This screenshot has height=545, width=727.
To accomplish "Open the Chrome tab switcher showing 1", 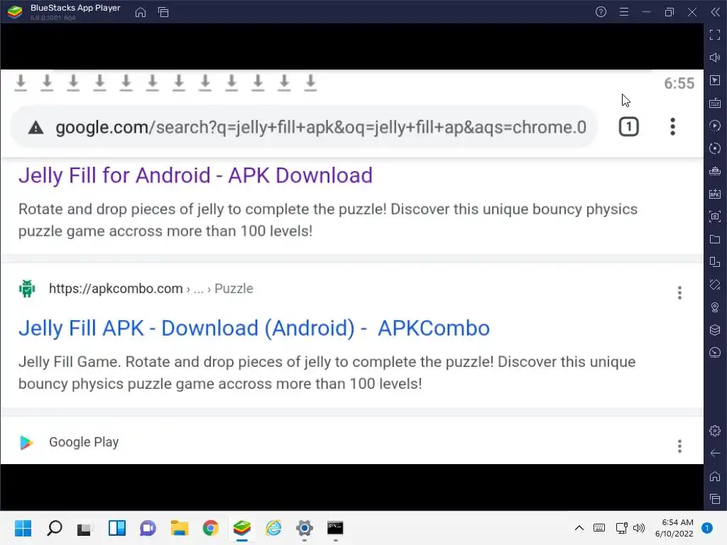I will point(629,127).
